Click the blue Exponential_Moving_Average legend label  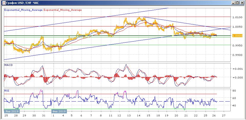tap(24, 10)
